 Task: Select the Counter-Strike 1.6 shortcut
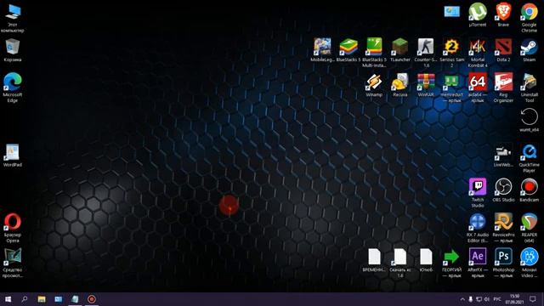(x=426, y=53)
